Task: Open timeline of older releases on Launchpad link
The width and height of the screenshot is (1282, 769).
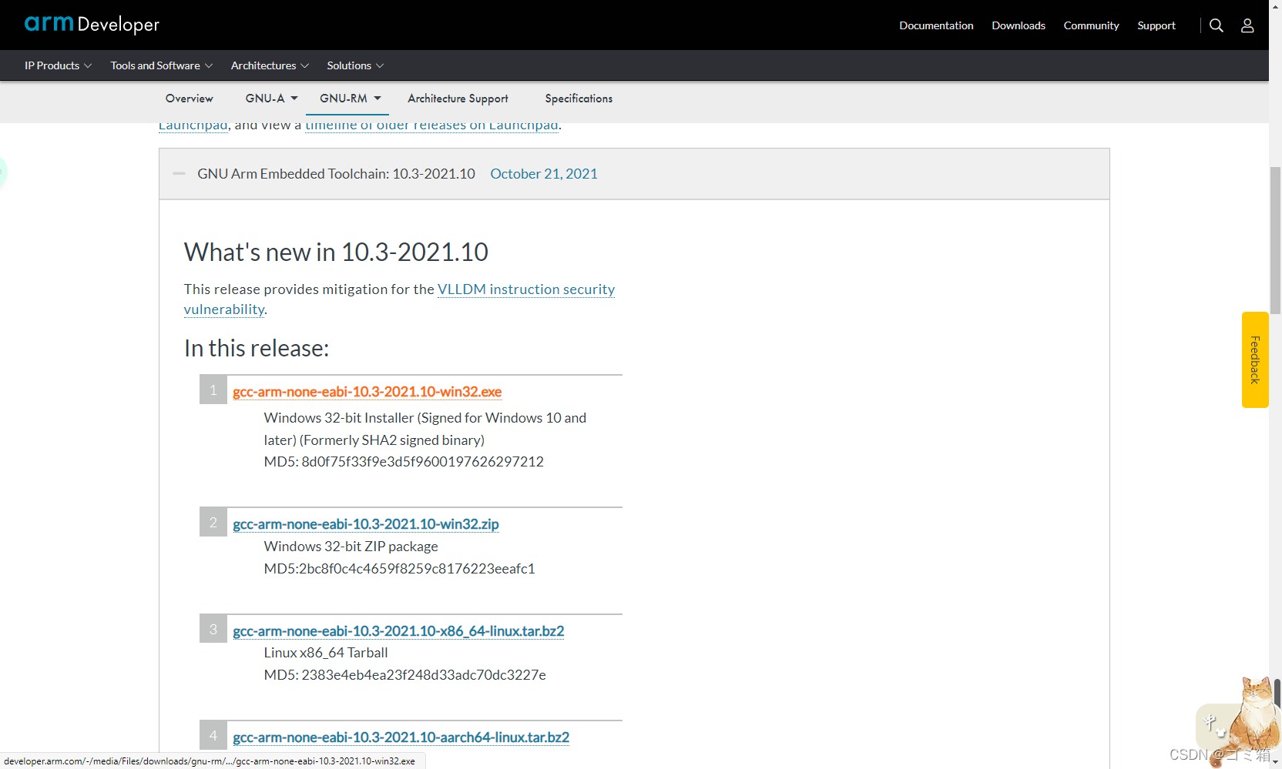Action: pyautogui.click(x=431, y=125)
